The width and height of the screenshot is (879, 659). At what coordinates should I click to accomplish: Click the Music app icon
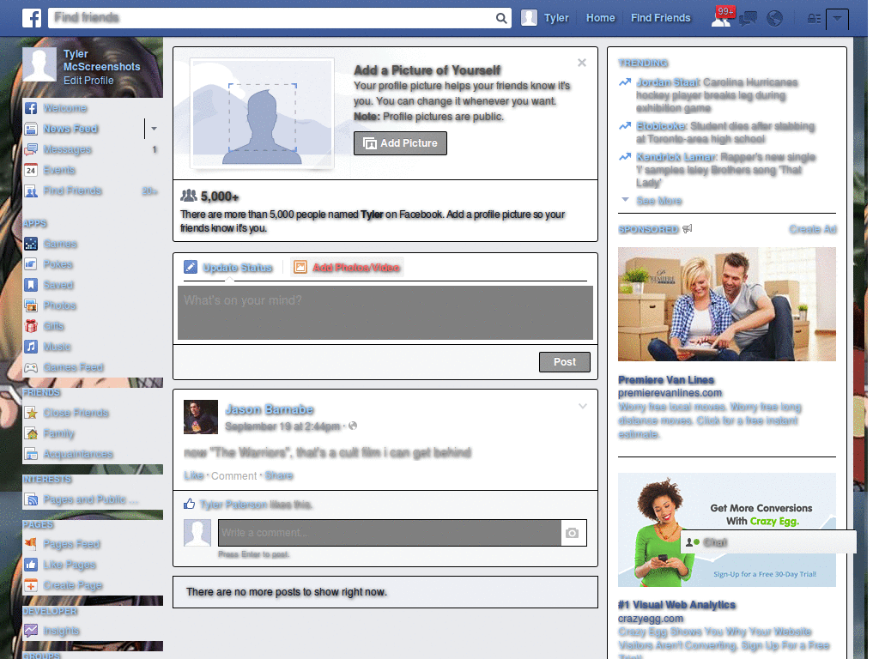click(x=31, y=347)
